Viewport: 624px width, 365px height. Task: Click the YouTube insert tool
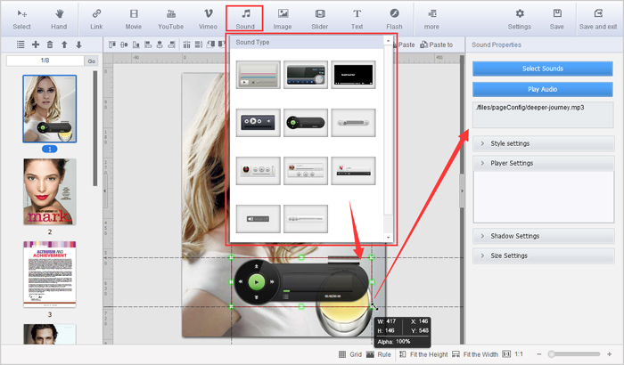click(170, 19)
